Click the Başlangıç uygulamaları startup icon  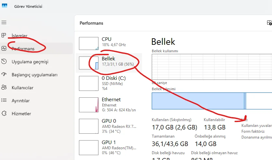4,75
